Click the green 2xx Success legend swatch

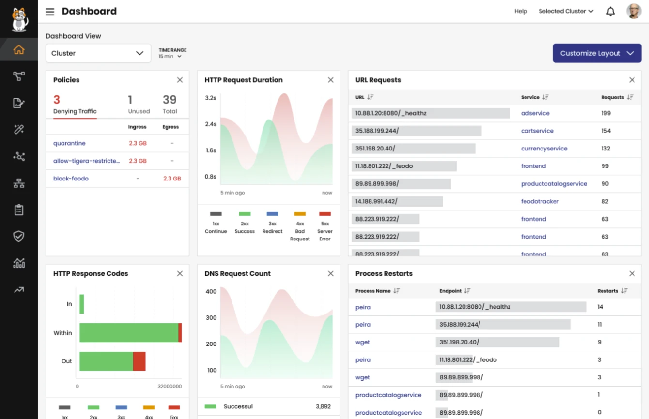click(245, 214)
